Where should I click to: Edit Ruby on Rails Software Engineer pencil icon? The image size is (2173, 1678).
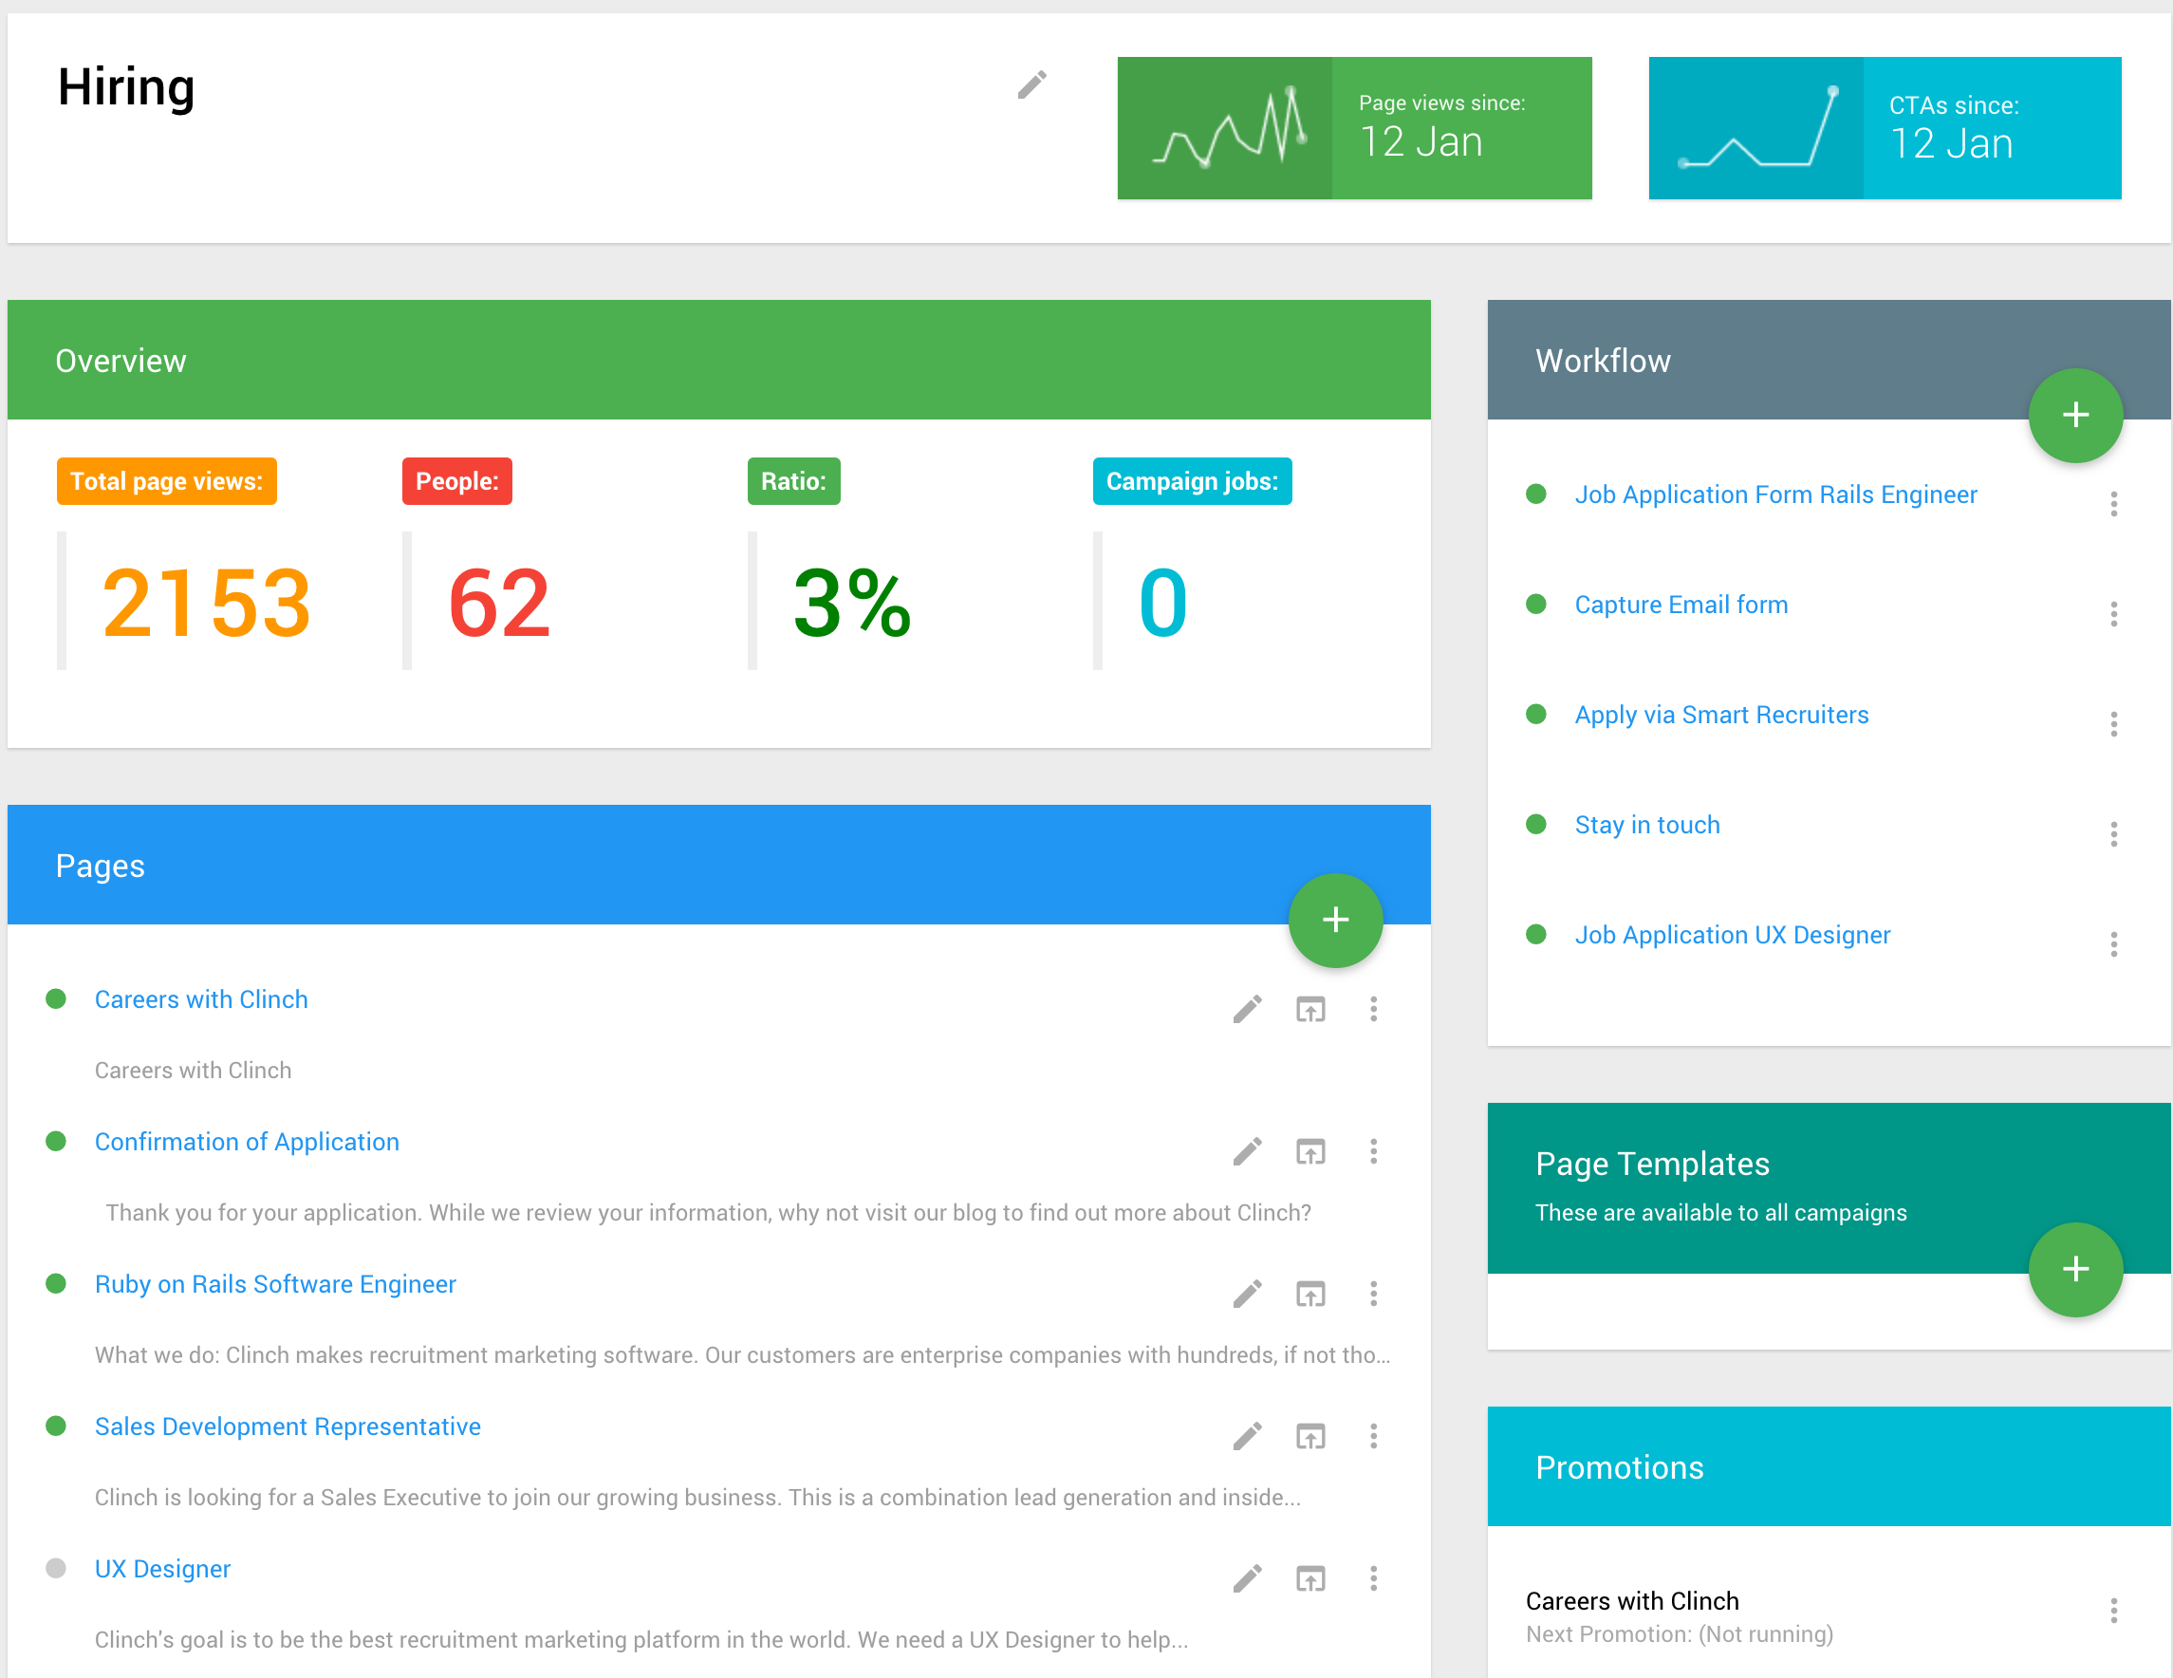coord(1247,1294)
